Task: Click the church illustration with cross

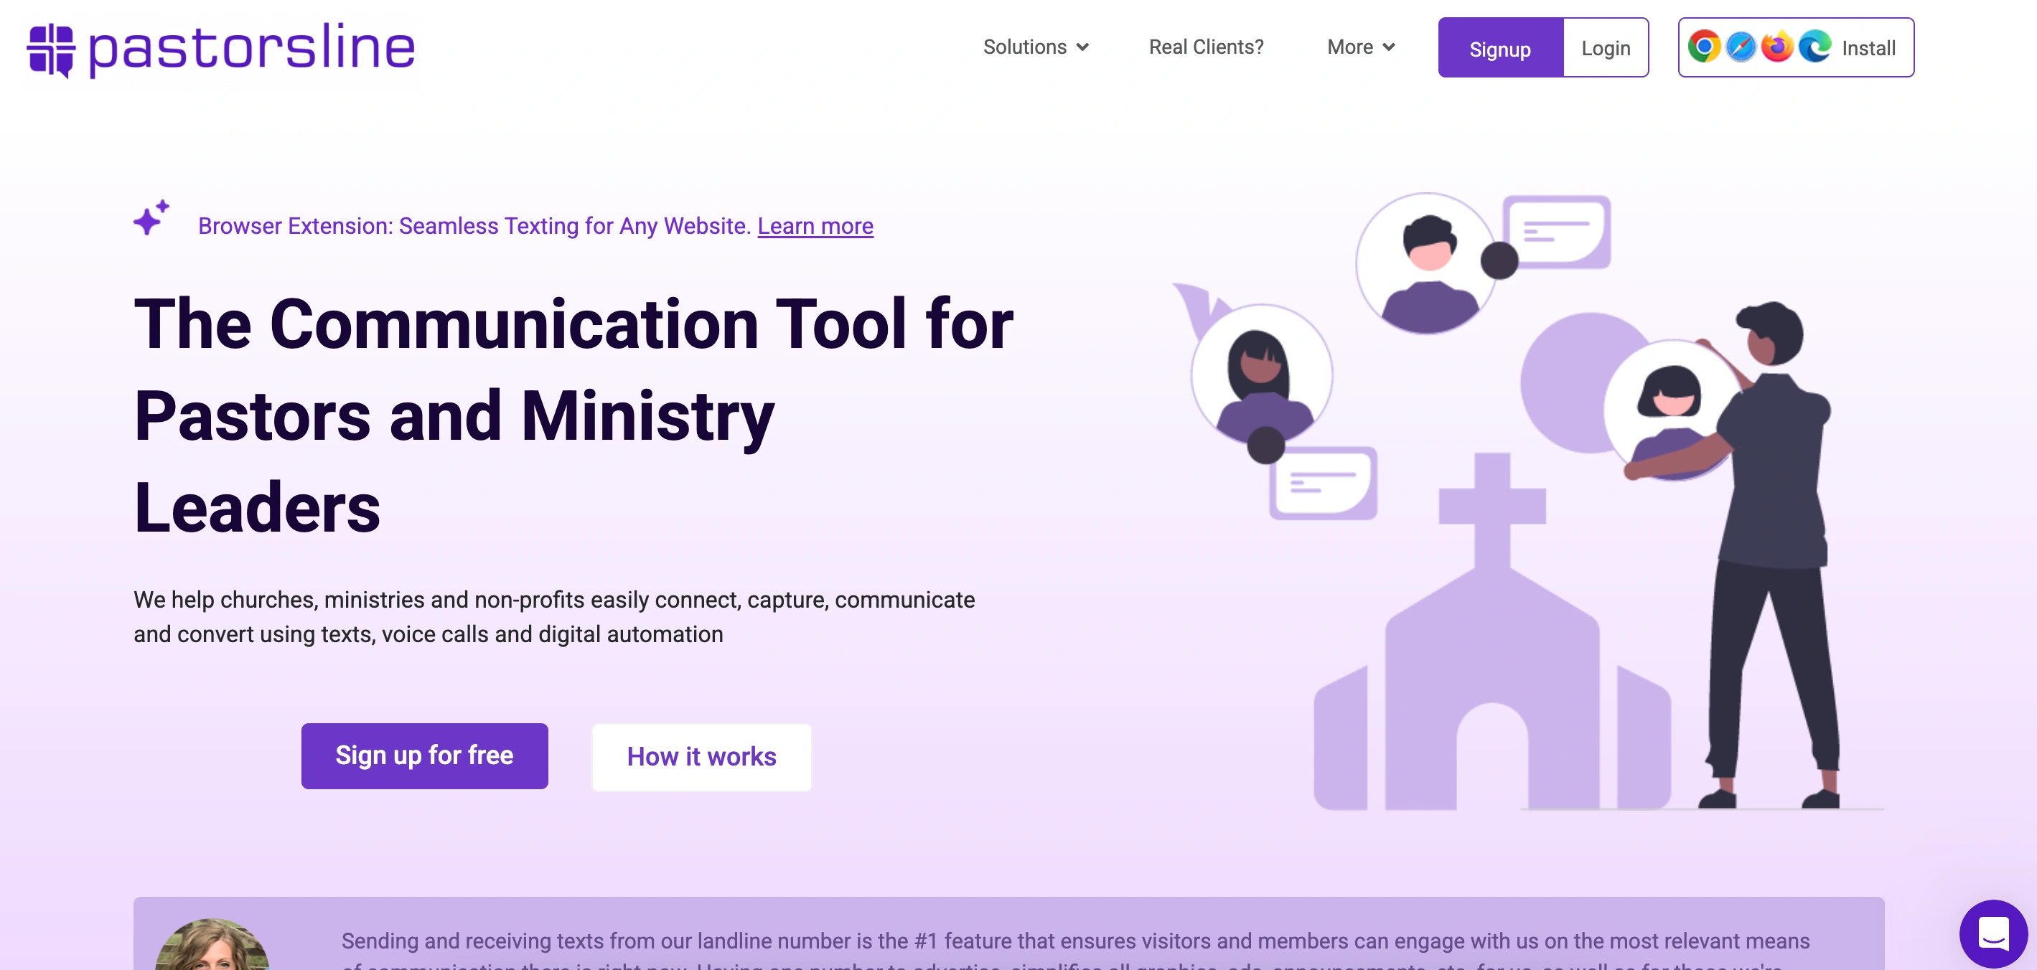Action: [x=1492, y=631]
